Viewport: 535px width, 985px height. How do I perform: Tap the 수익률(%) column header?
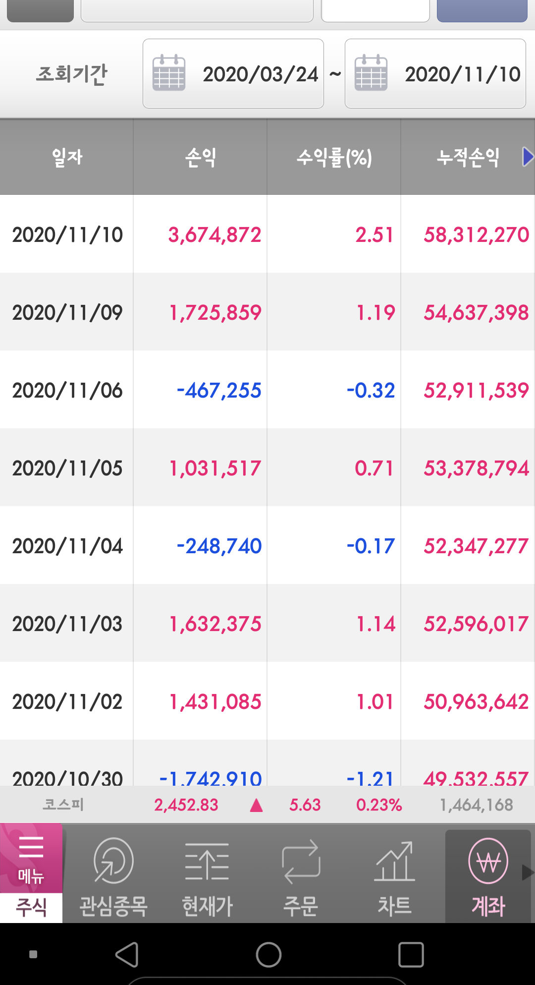coord(334,157)
